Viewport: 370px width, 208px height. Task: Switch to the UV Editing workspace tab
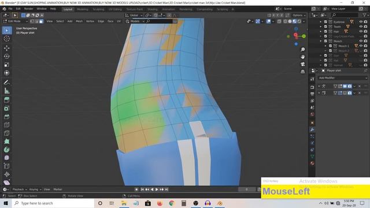[115, 9]
